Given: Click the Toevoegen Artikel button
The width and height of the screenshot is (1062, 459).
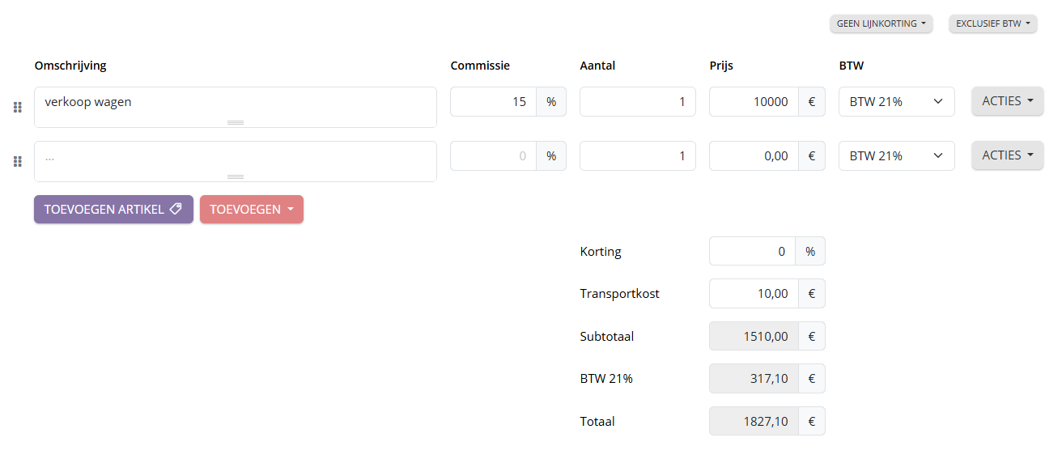Looking at the screenshot, I should pyautogui.click(x=113, y=209).
